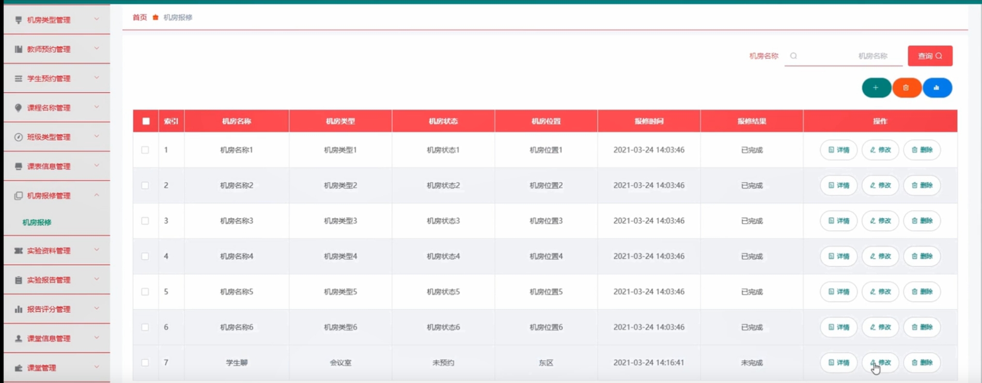982x383 pixels.
Task: Click the red 查询 search button
Action: (930, 56)
